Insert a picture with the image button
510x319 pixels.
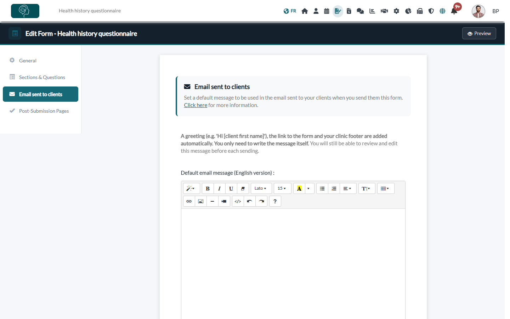point(201,201)
